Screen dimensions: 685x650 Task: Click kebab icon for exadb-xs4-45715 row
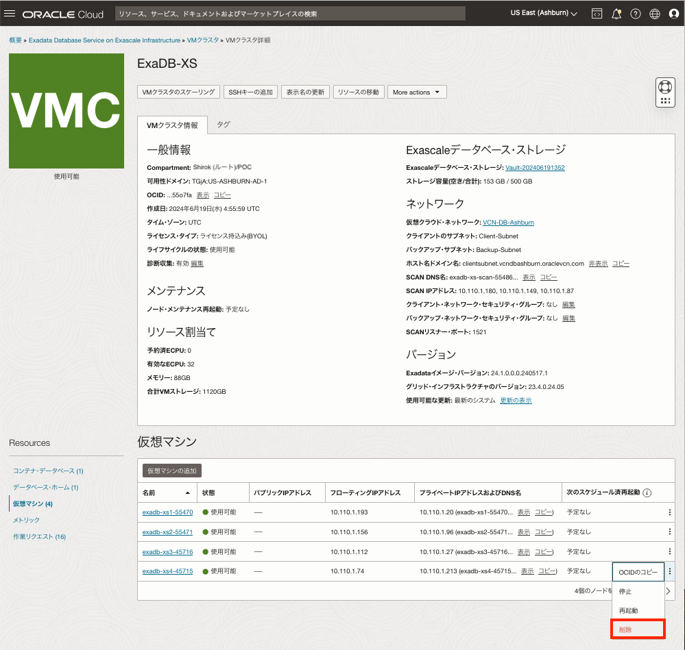(670, 571)
